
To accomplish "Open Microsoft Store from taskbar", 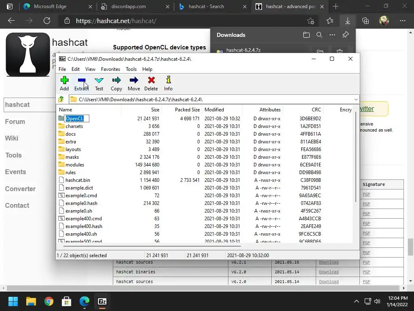I will 67,301.
